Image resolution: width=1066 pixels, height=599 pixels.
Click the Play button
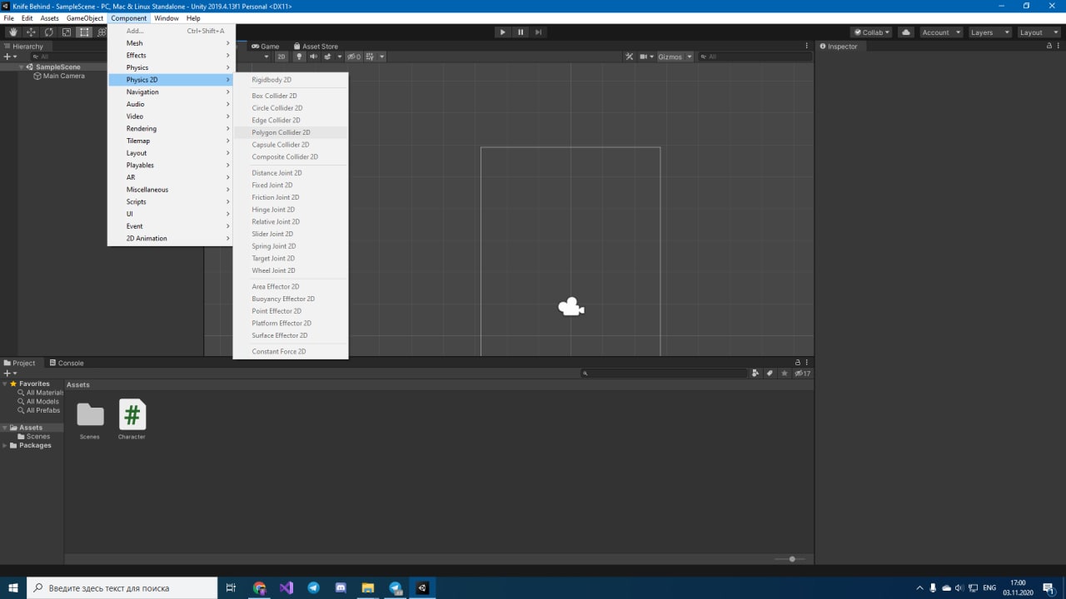(x=502, y=32)
